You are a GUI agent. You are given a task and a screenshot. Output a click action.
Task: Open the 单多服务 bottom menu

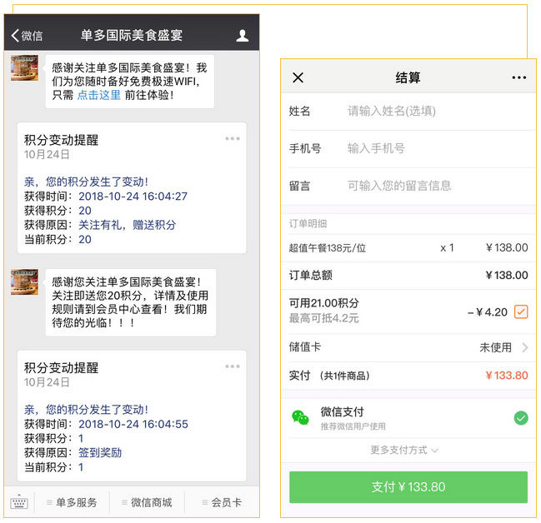pos(73,502)
